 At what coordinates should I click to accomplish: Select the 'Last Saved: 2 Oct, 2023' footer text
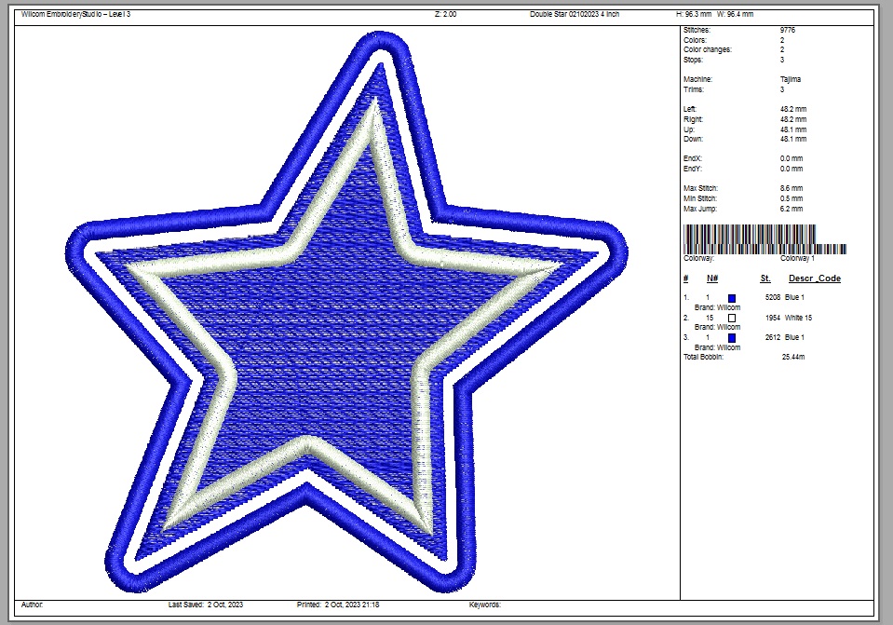click(206, 605)
